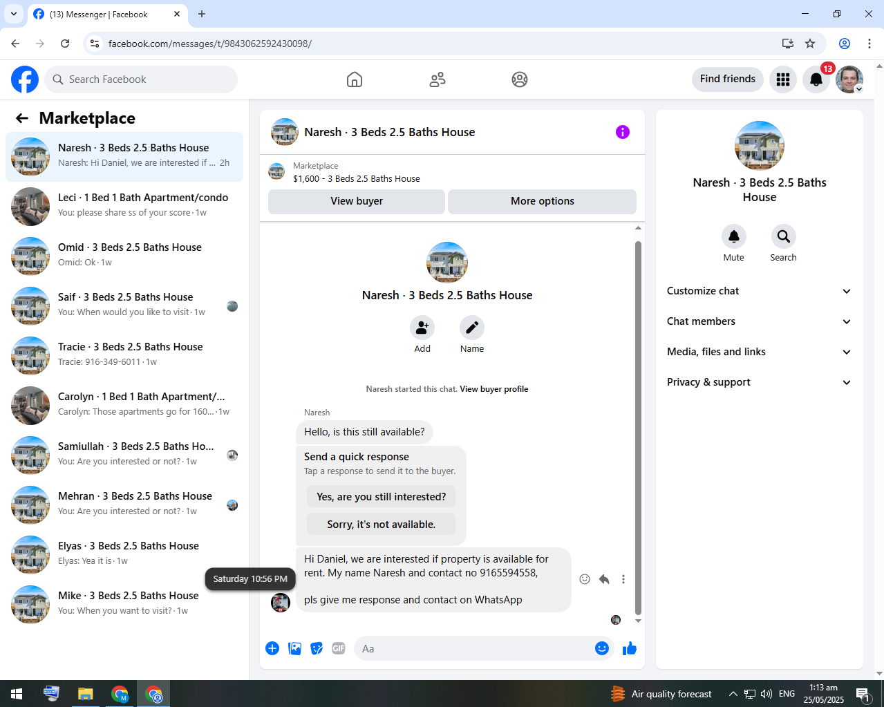The image size is (884, 707).
Task: Open Facebook home via the logo
Action: pos(25,79)
